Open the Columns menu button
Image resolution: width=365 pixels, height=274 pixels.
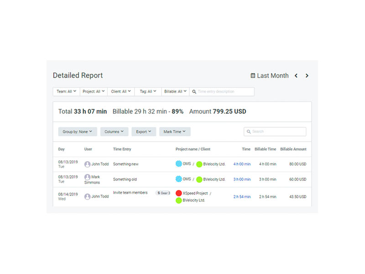click(114, 132)
